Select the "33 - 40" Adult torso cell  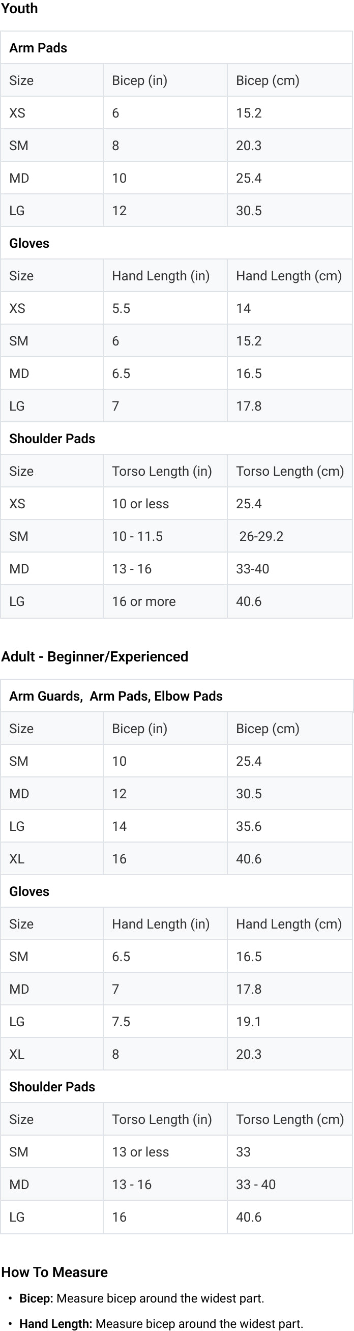coord(256,1184)
